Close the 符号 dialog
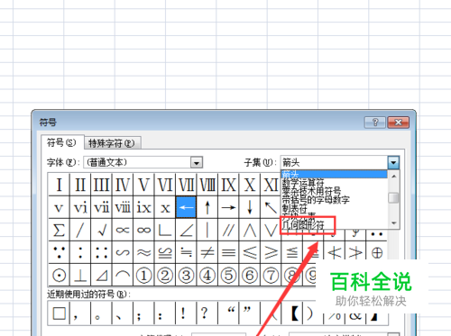 (x=399, y=123)
